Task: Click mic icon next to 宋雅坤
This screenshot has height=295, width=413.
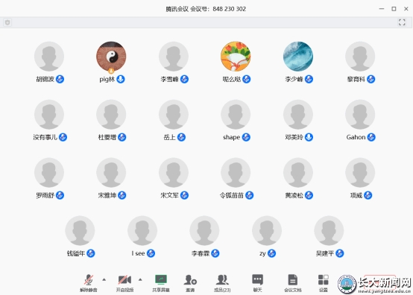Action: pos(122,195)
